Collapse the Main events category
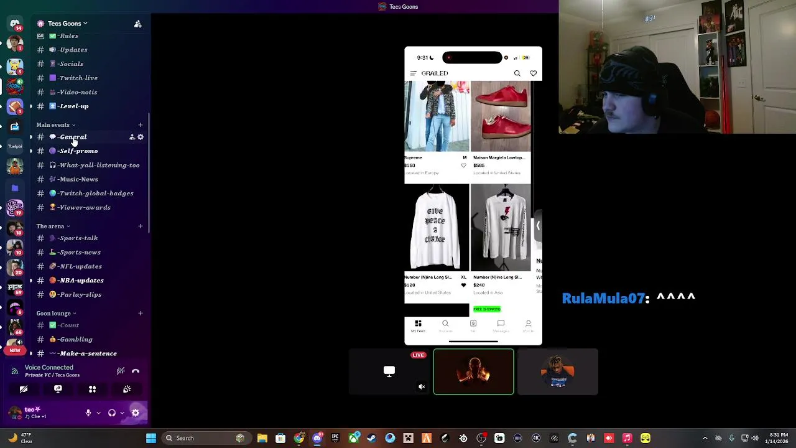The width and height of the screenshot is (796, 448). 55,125
